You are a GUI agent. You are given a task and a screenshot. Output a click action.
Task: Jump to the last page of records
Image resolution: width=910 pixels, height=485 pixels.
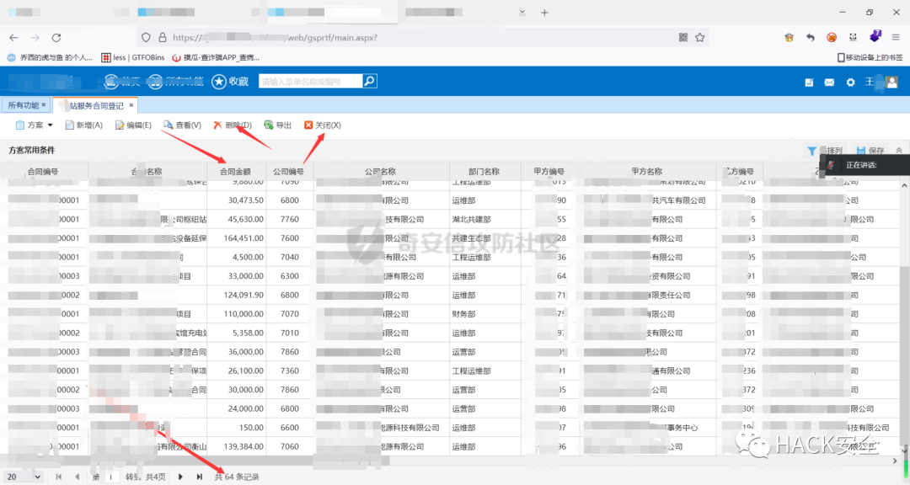[199, 477]
